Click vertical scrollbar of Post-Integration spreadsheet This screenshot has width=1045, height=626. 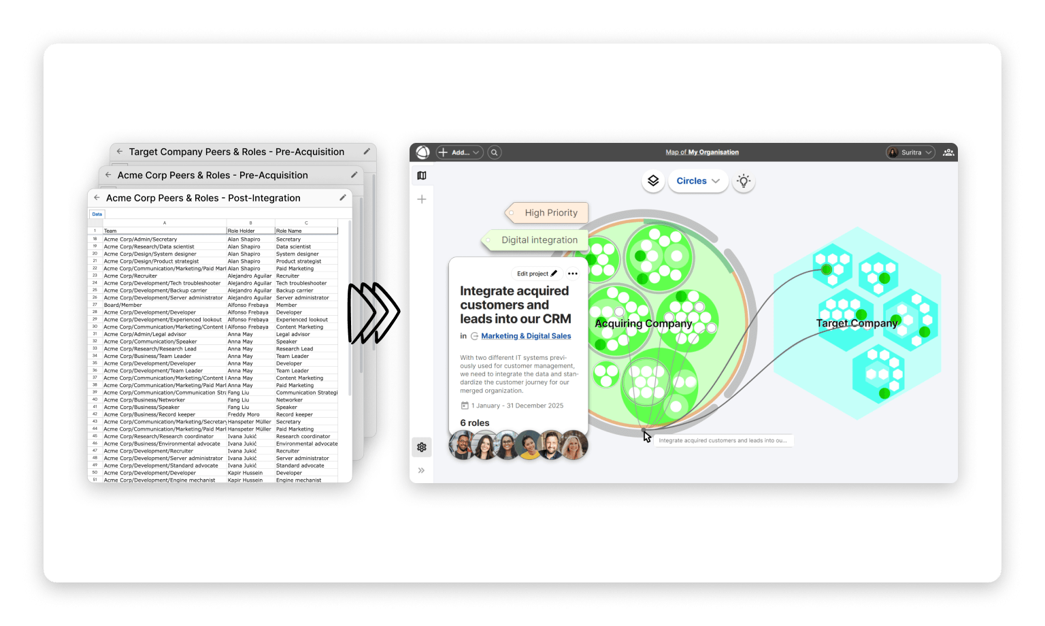pyautogui.click(x=350, y=308)
